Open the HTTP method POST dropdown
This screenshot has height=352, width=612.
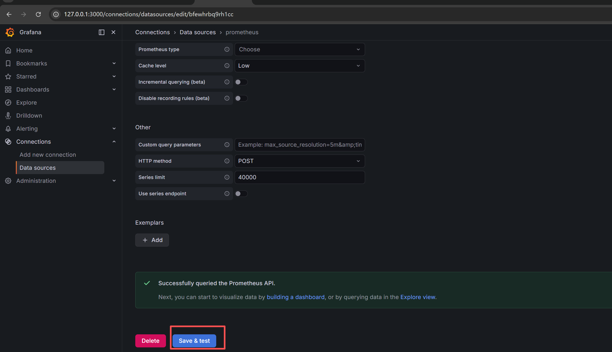tap(299, 161)
